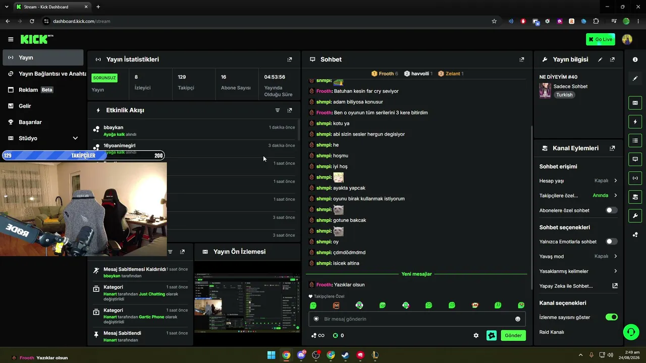
Task: Select the Stream - Kick Dashboard browser tab
Action: (51, 7)
